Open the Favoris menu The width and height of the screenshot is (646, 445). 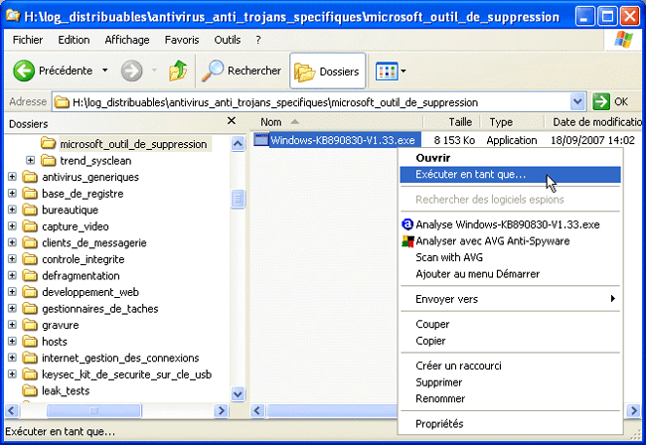[x=182, y=40]
